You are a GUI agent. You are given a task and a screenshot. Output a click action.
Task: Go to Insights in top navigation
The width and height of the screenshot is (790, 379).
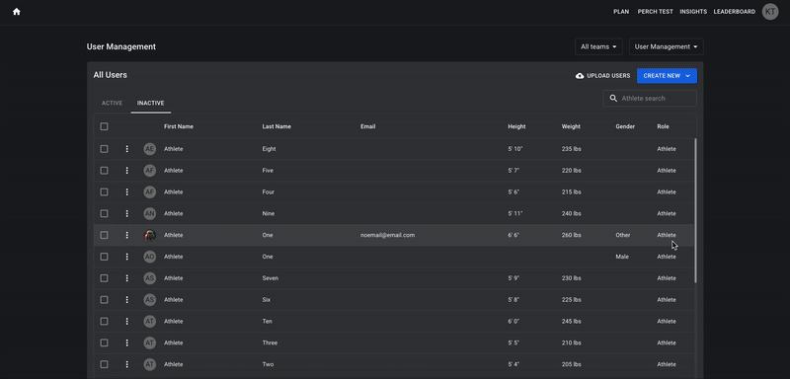(693, 12)
